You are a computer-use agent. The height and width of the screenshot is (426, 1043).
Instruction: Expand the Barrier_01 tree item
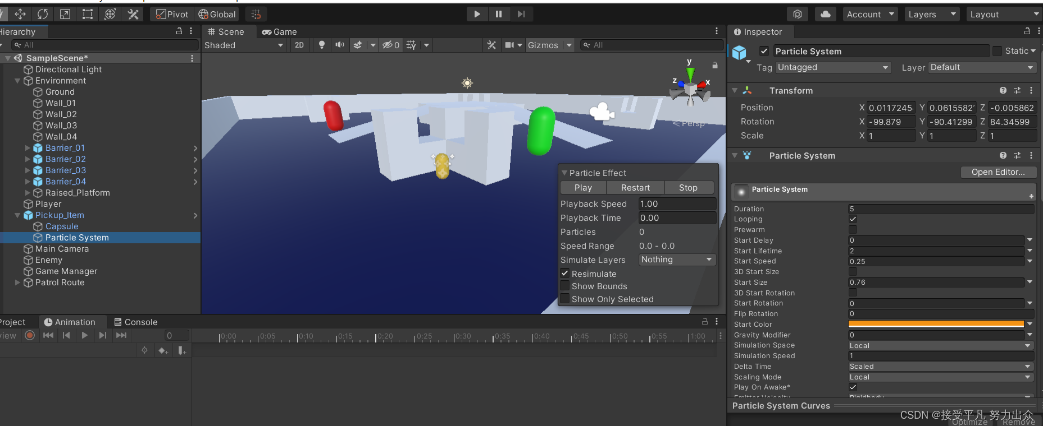[28, 148]
